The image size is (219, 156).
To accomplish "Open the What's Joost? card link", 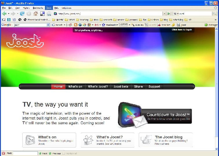I will [x=107, y=140].
